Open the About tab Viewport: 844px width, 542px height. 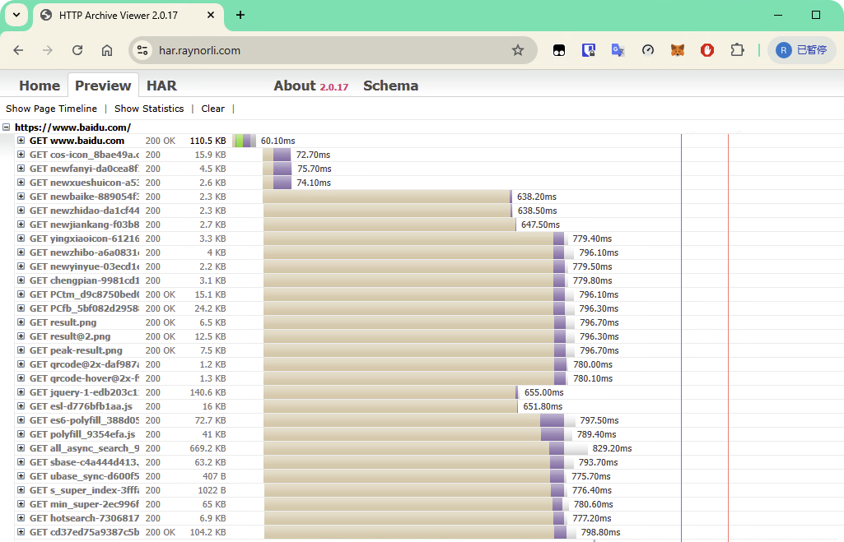tap(310, 86)
